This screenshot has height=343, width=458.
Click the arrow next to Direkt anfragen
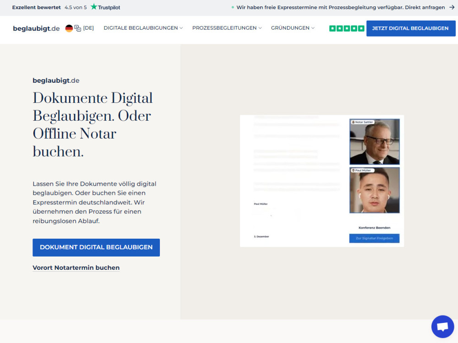(x=452, y=7)
